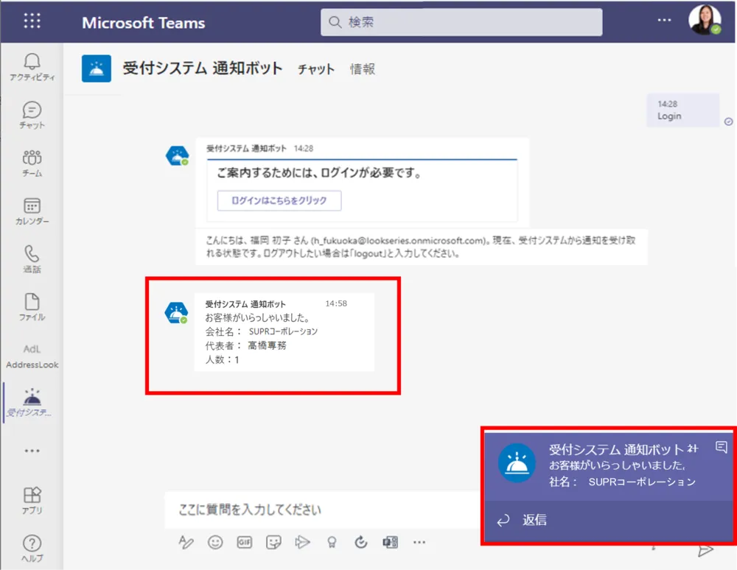This screenshot has height=570, width=737.
Task: Click the emoji smiley icon
Action: (x=215, y=542)
